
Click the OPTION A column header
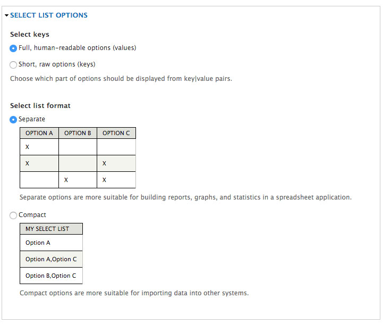click(x=39, y=133)
